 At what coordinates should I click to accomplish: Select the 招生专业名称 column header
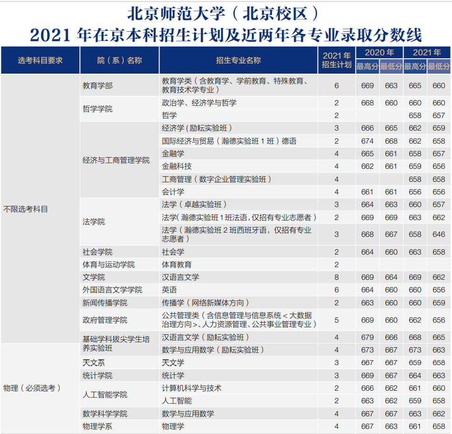coord(238,60)
